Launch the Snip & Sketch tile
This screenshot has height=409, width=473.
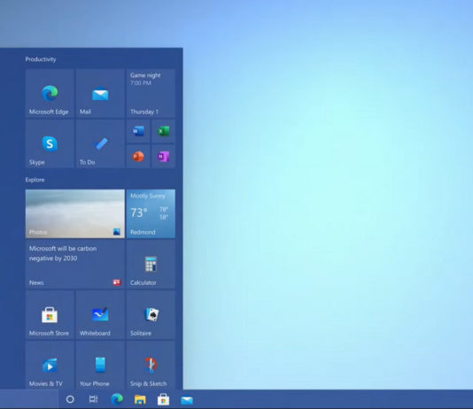coord(151,366)
